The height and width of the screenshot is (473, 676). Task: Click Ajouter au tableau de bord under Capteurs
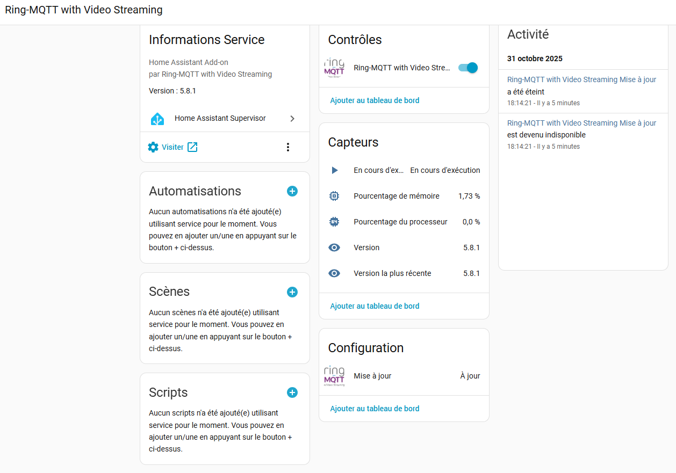click(375, 306)
